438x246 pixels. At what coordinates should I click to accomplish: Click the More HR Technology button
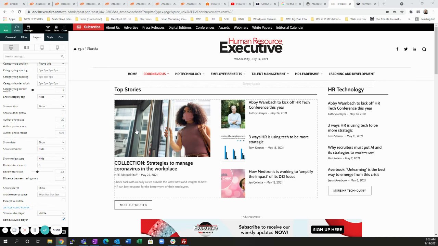pyautogui.click(x=349, y=191)
